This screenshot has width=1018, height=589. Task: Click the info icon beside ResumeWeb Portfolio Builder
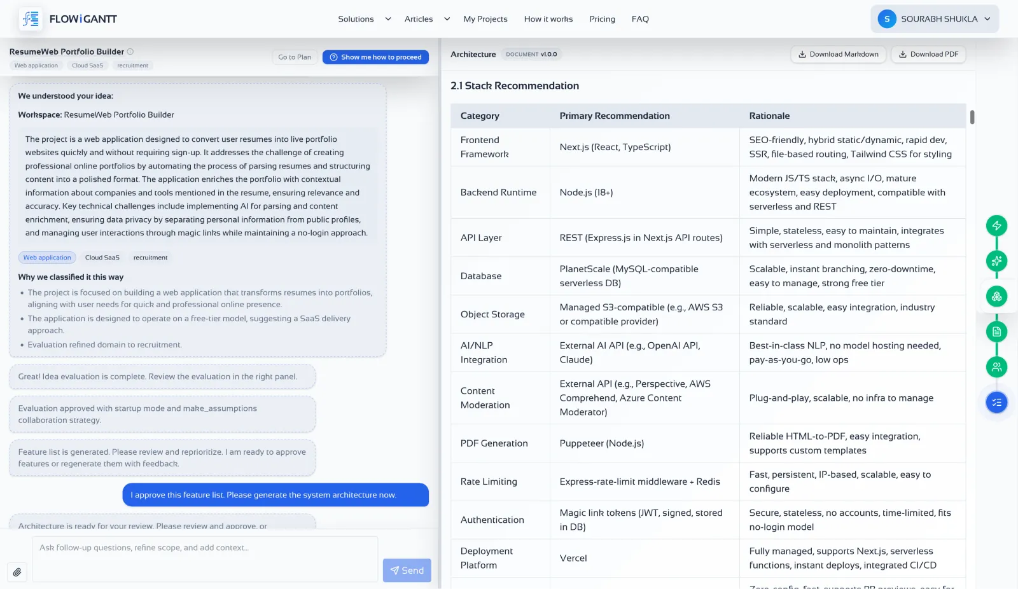tap(130, 52)
